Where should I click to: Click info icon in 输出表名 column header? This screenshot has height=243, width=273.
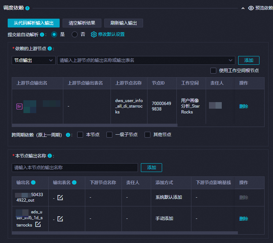[74, 182]
